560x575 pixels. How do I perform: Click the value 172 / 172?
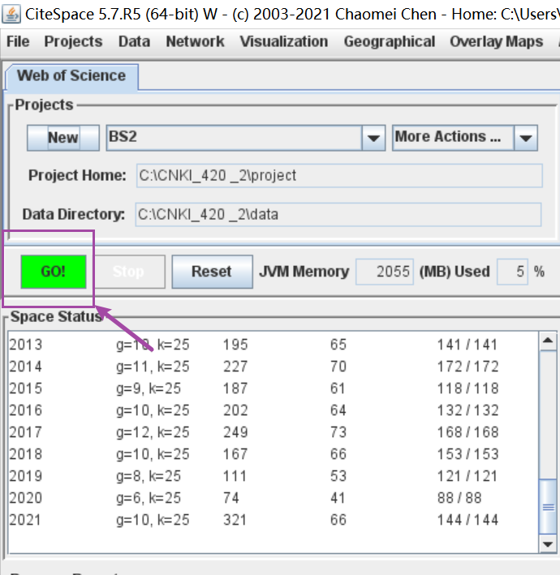[467, 367]
